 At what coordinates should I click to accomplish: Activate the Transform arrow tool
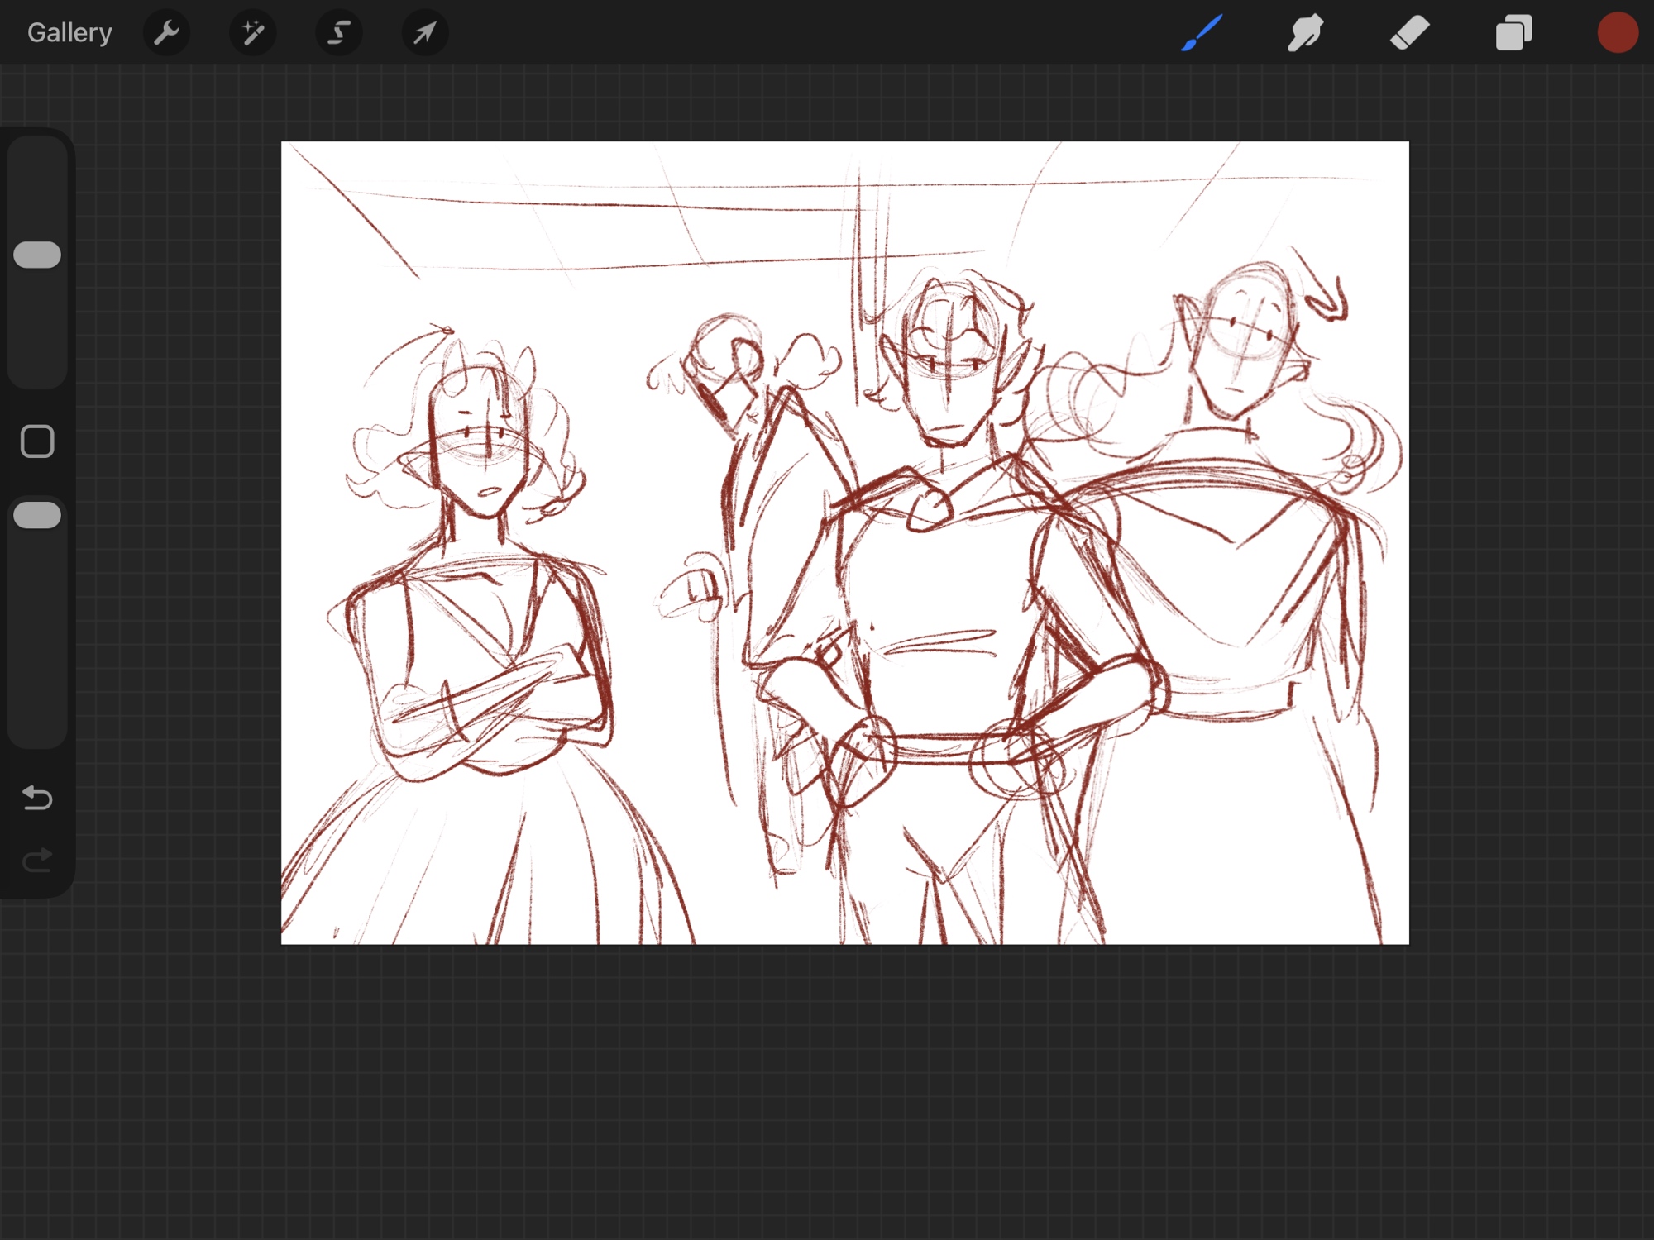point(425,33)
